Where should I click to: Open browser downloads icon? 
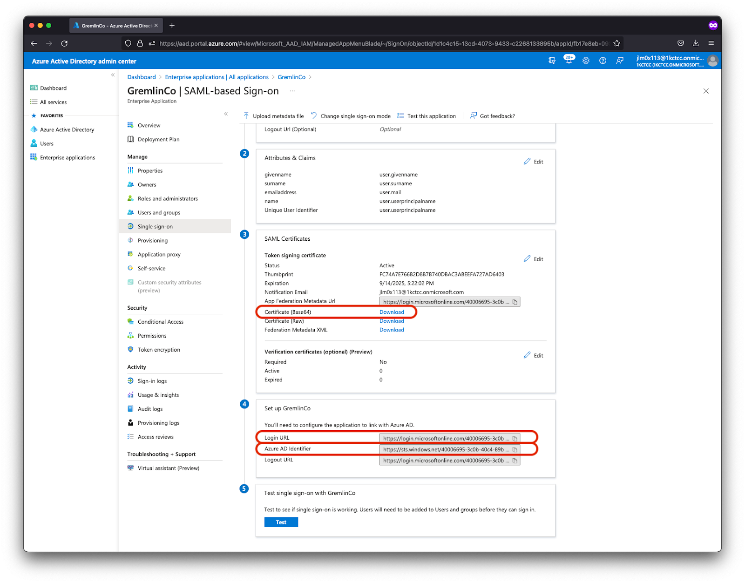tap(696, 43)
